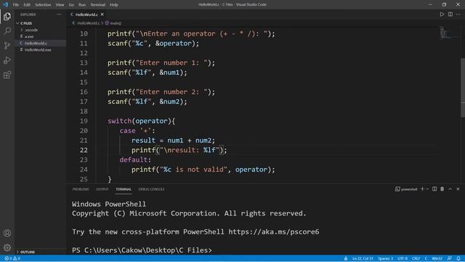Click Win32 configuration in status bar
Viewport: 465px width, 262px height.
pos(437,258)
